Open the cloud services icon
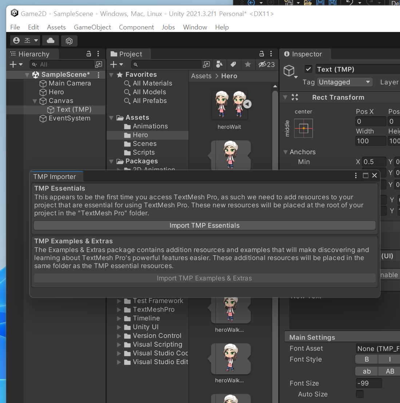 click(x=51, y=41)
